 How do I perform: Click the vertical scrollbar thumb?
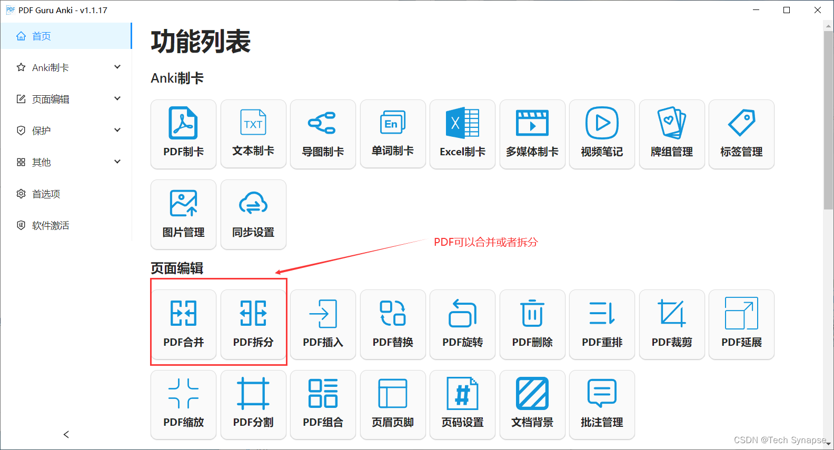pyautogui.click(x=828, y=121)
